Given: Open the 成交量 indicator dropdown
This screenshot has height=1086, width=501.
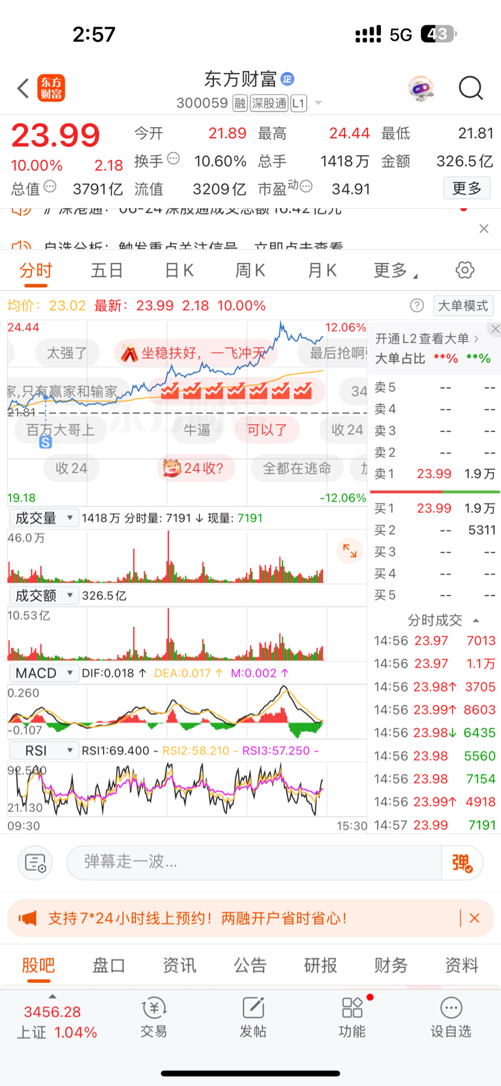Looking at the screenshot, I should pos(43,518).
